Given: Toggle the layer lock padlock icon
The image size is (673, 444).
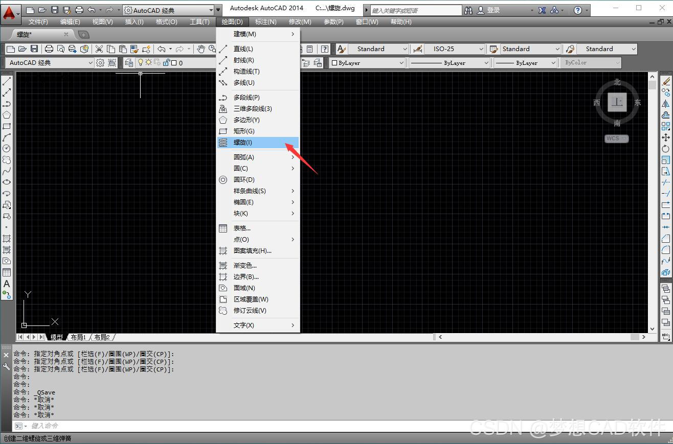Looking at the screenshot, I should [166, 63].
